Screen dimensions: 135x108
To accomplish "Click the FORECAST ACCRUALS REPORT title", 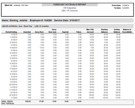I will (x=70, y=5).
